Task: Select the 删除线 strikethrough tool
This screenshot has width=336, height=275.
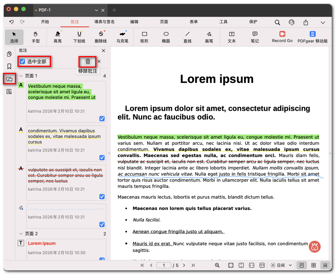Action: point(101,37)
